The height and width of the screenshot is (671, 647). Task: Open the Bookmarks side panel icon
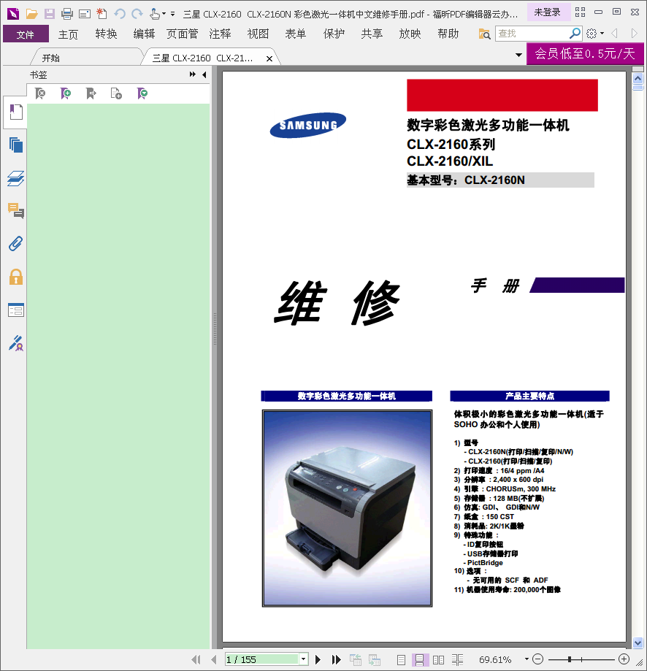pos(16,112)
